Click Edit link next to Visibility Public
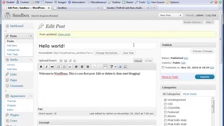Viewport: 224px width, 126px height. [183, 63]
